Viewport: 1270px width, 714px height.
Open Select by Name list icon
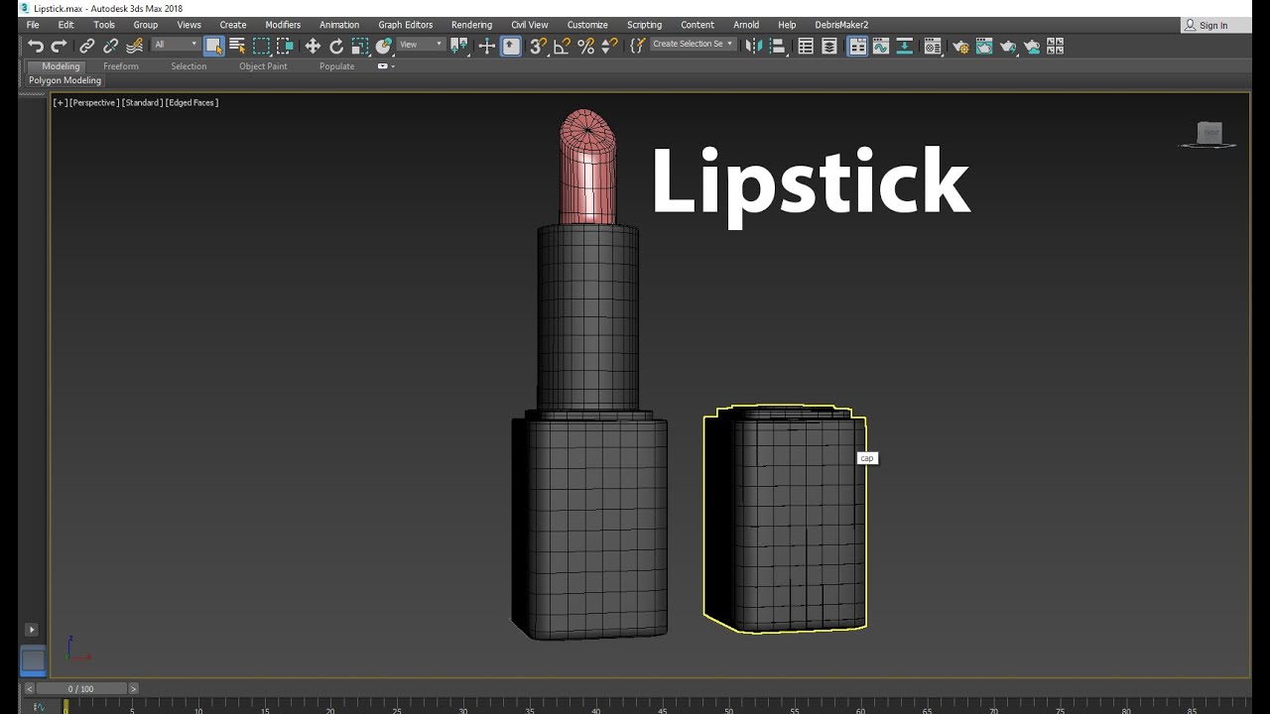[237, 46]
